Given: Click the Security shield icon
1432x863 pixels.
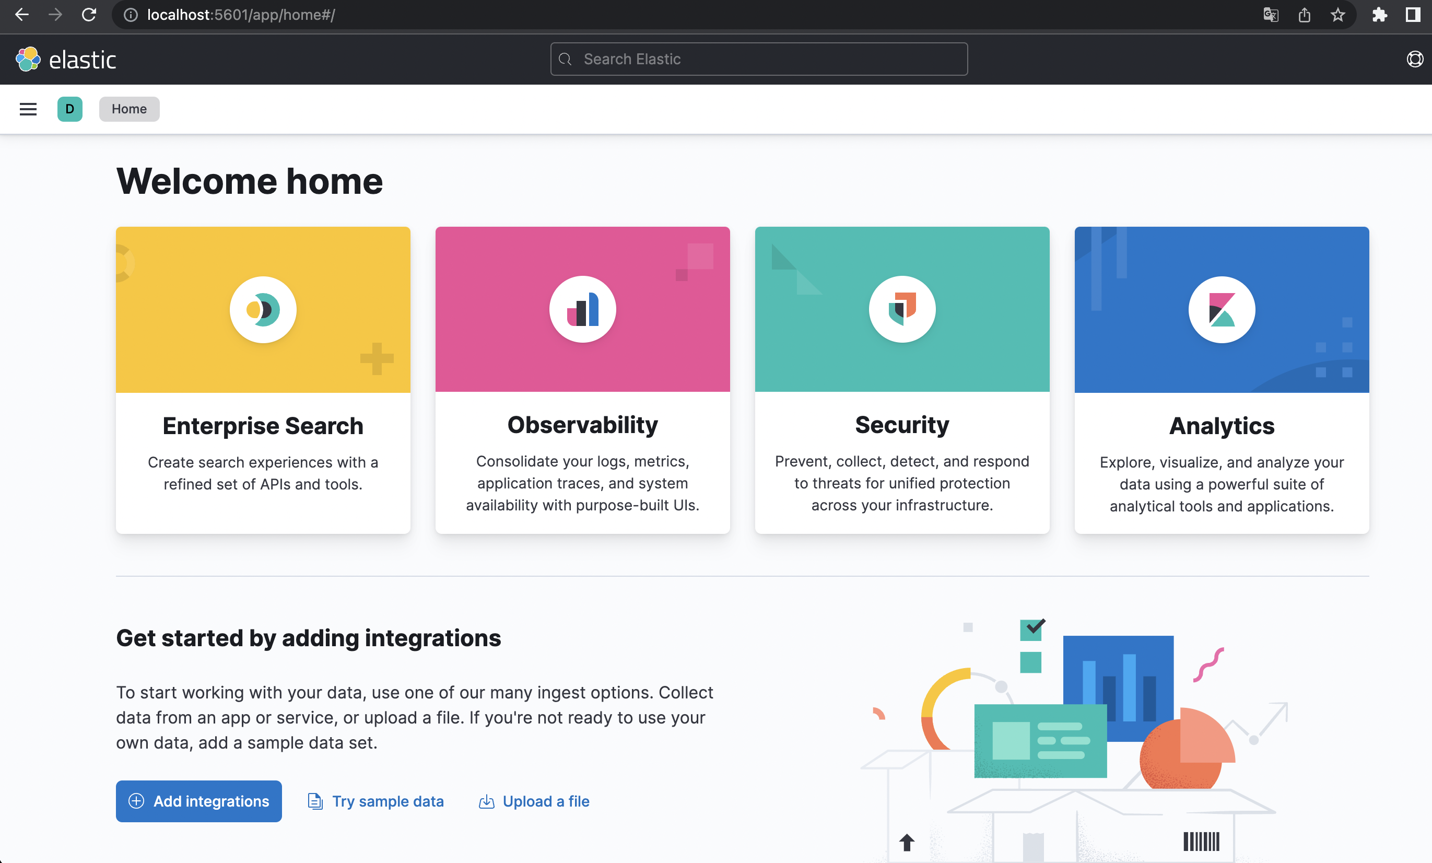Looking at the screenshot, I should click(902, 309).
